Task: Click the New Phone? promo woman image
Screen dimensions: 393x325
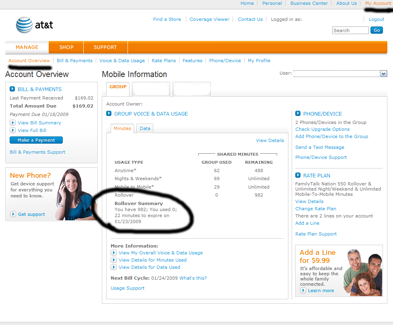Action: pyautogui.click(x=75, y=195)
